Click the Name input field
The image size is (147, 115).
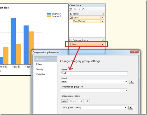coord(94,73)
